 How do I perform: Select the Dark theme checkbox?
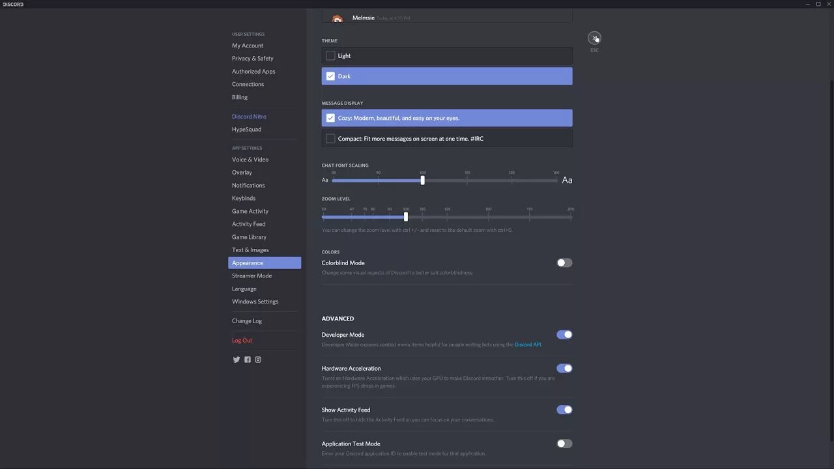click(x=330, y=76)
